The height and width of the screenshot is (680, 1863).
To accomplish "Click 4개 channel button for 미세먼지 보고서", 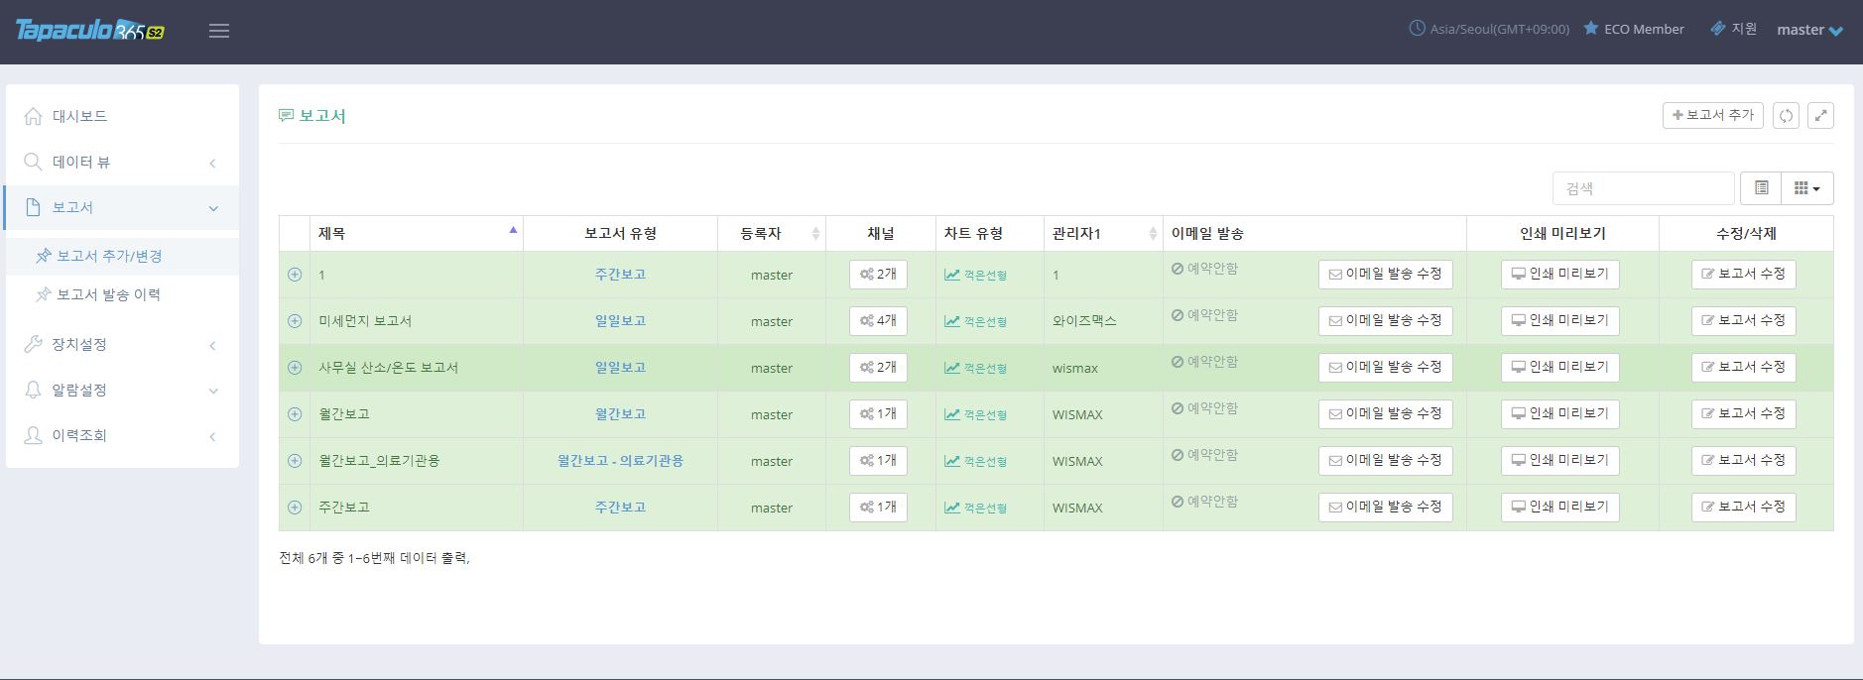I will tap(878, 321).
